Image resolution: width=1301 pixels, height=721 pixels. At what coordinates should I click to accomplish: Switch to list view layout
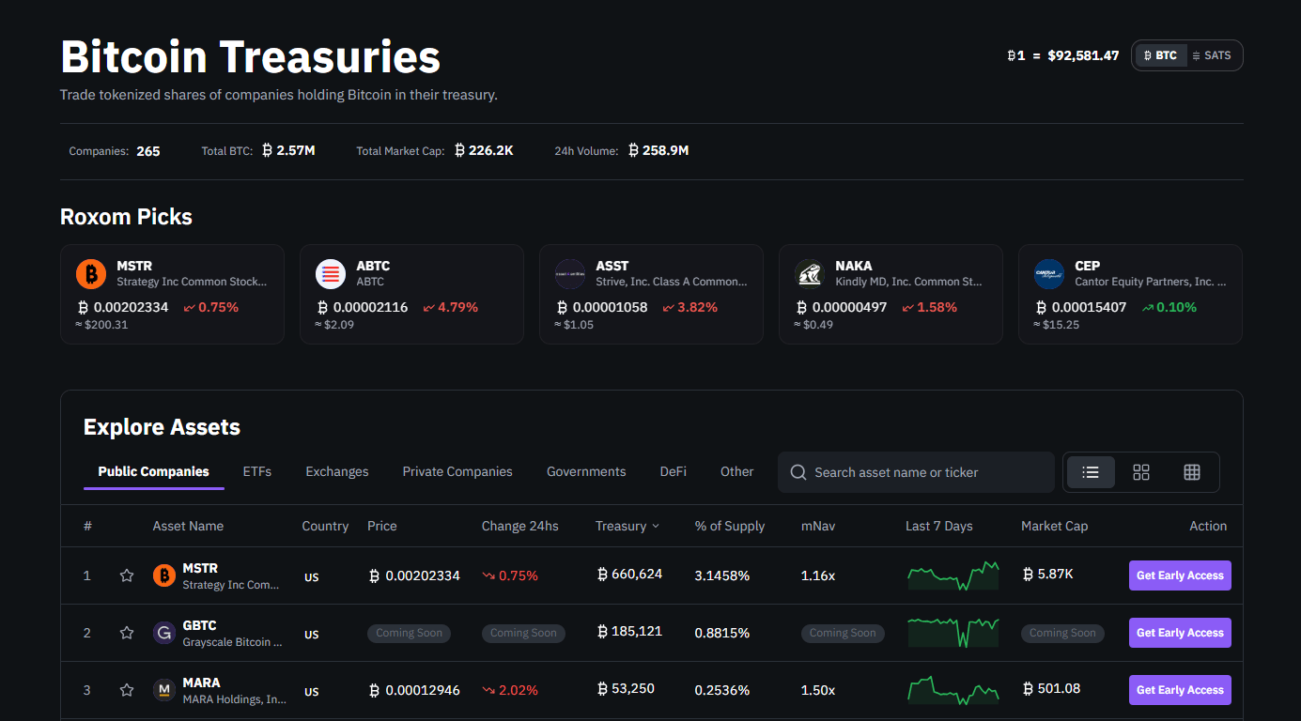(x=1091, y=472)
